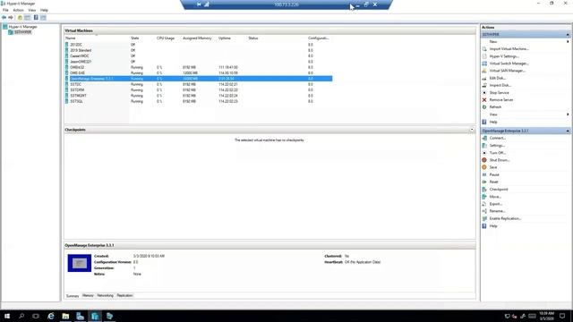This screenshot has width=573, height=322.
Task: Click the Windows Start button
Action: coord(7,316)
